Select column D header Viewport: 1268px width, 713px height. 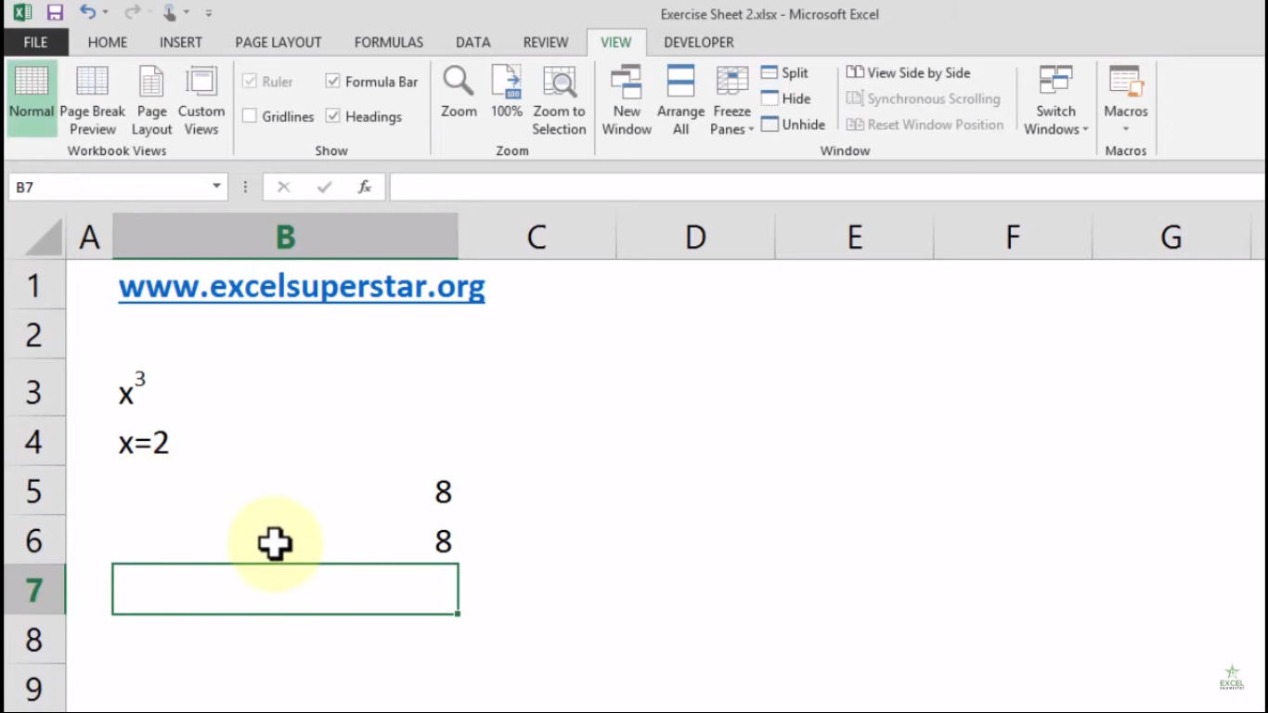[695, 237]
